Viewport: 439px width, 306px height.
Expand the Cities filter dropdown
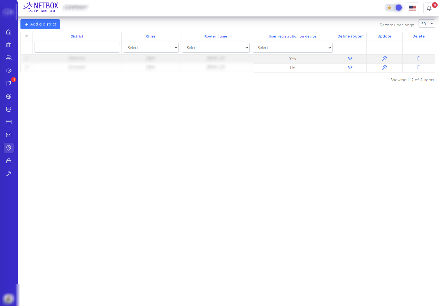(x=151, y=48)
